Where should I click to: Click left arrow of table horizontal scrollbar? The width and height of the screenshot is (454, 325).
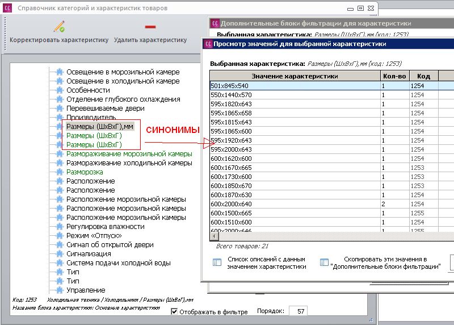[215, 236]
